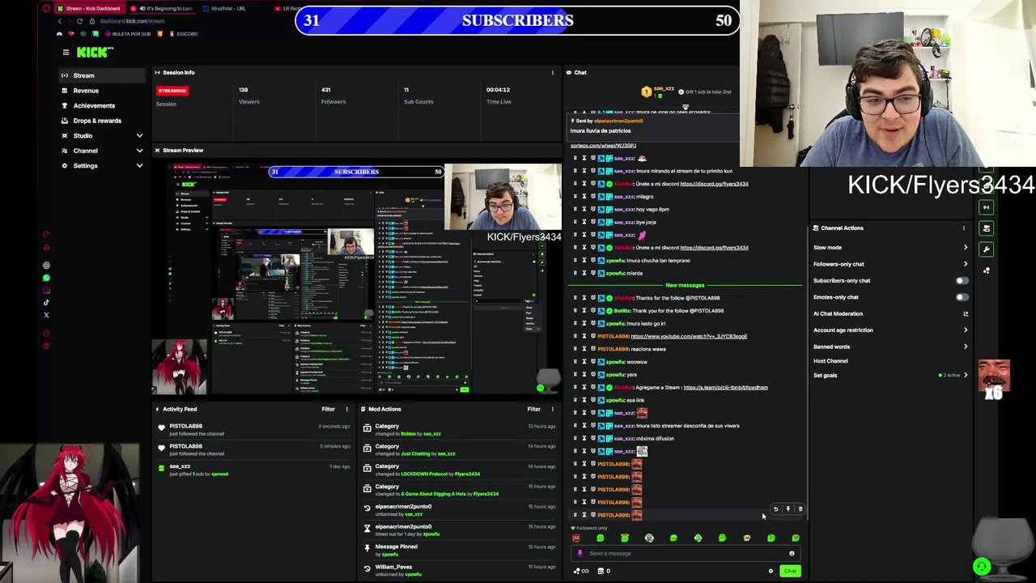Open Session Info three-dot options menu

coord(553,73)
